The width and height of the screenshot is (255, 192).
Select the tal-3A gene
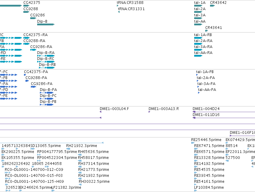[x=198, y=18]
